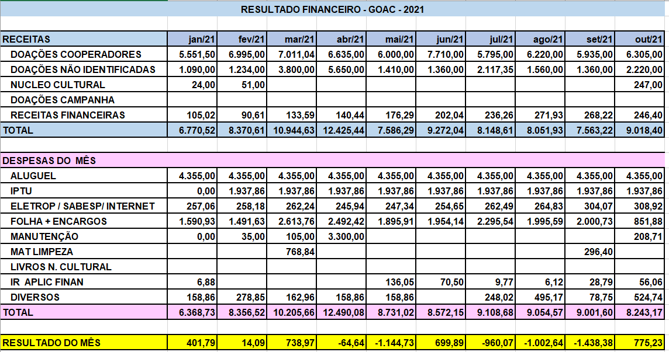Select receitas total cell 9.018,40
The image size is (669, 352).
pyautogui.click(x=640, y=130)
